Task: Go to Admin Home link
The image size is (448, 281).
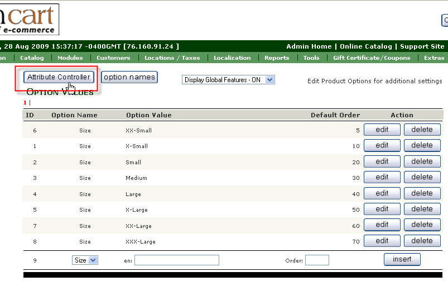Action: 309,46
